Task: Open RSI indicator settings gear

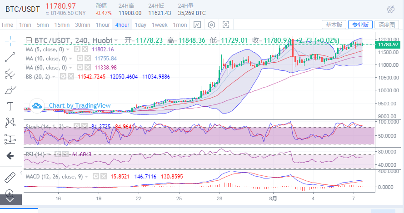Action: 58,154
